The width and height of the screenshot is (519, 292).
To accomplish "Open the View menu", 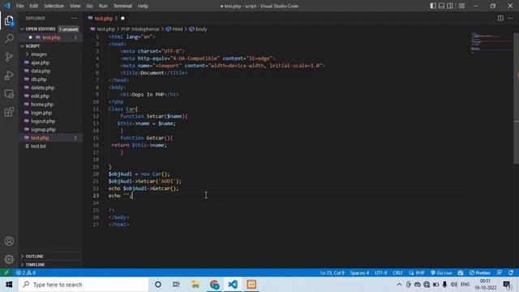I will pyautogui.click(x=75, y=6).
